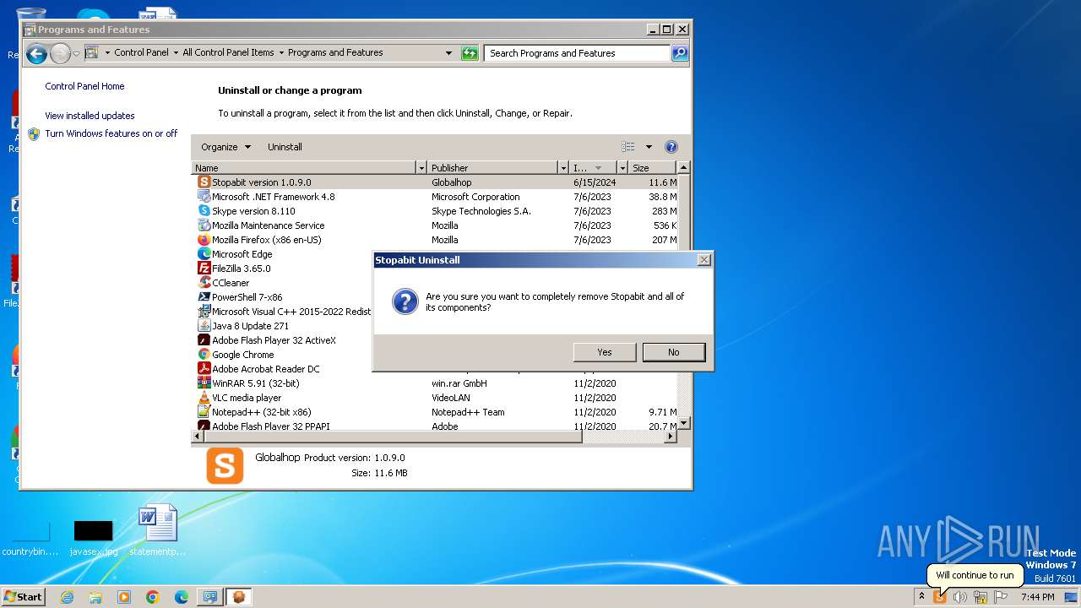The image size is (1081, 608).
Task: Open File Explorer from the taskbar
Action: click(x=95, y=597)
